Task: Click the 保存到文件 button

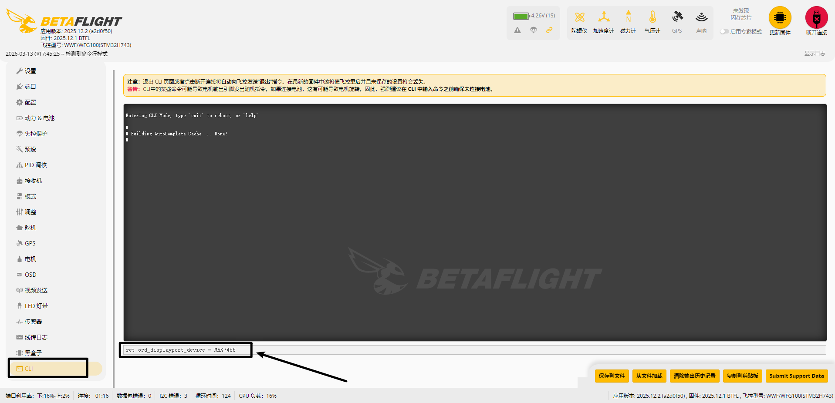Action: (612, 376)
